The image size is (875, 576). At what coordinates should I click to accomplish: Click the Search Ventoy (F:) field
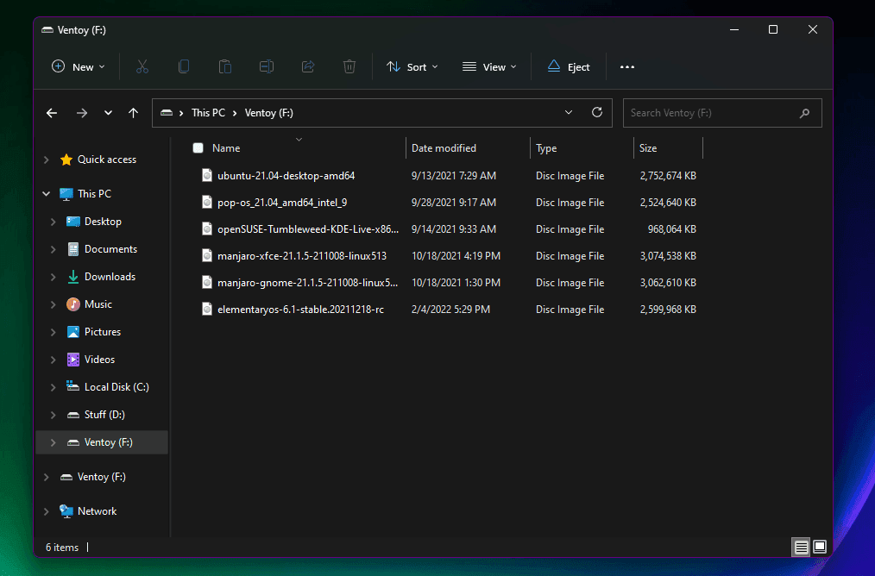712,113
